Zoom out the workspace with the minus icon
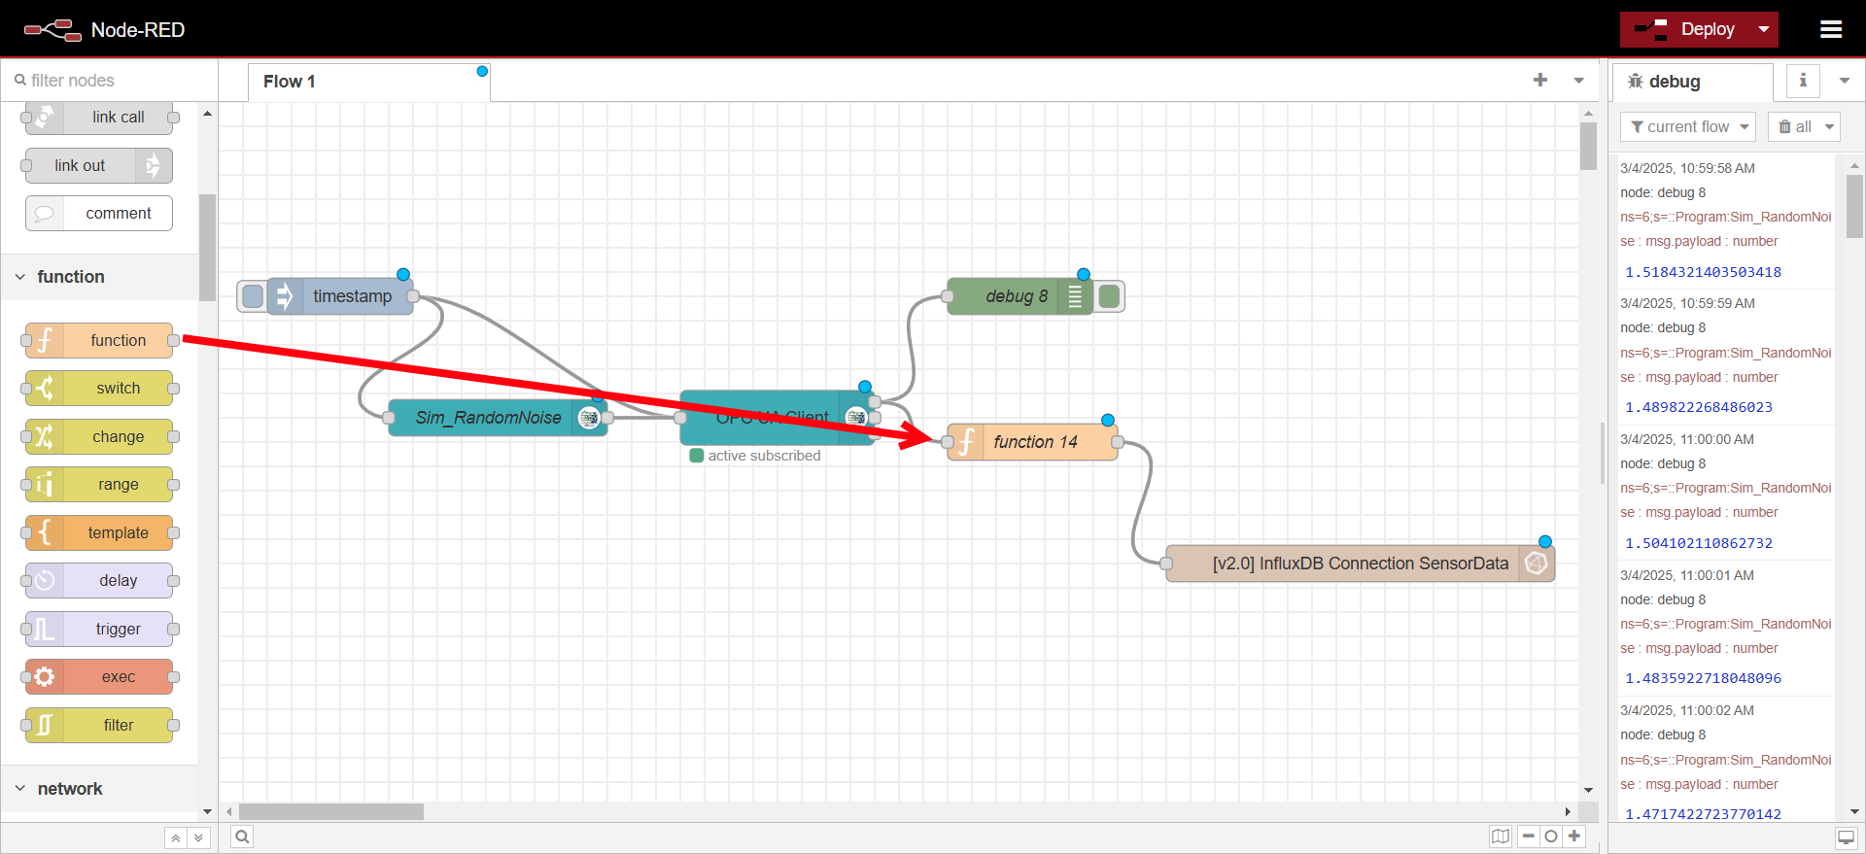The image size is (1866, 854). point(1529,837)
